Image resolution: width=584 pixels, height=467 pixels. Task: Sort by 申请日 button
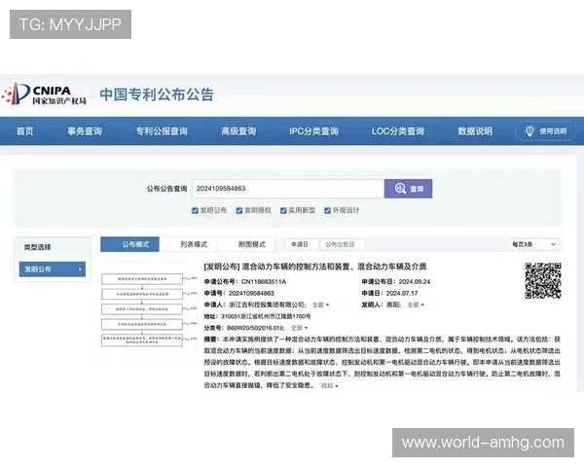tap(300, 244)
